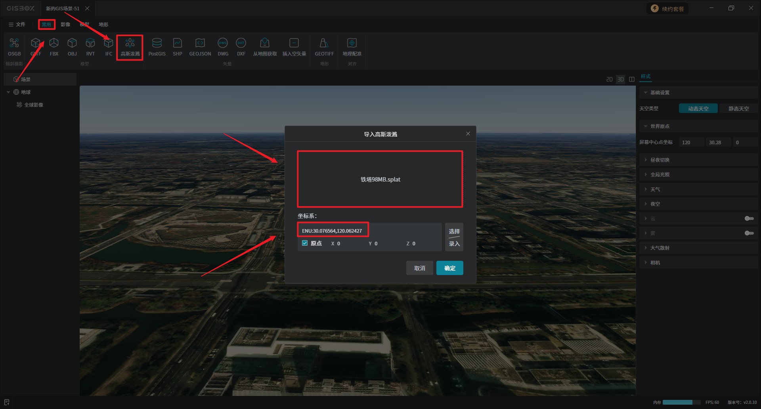Click the 取消 cancel button
761x409 pixels.
tap(419, 268)
